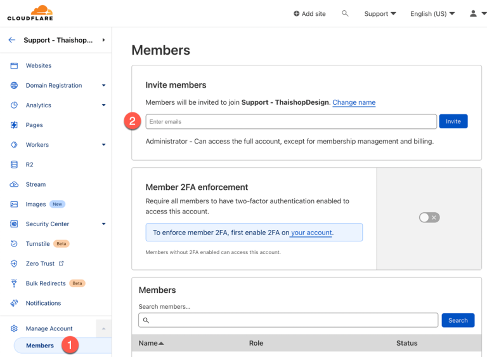The width and height of the screenshot is (487, 357).
Task: Click the Websites sidebar icon
Action: tap(14, 65)
